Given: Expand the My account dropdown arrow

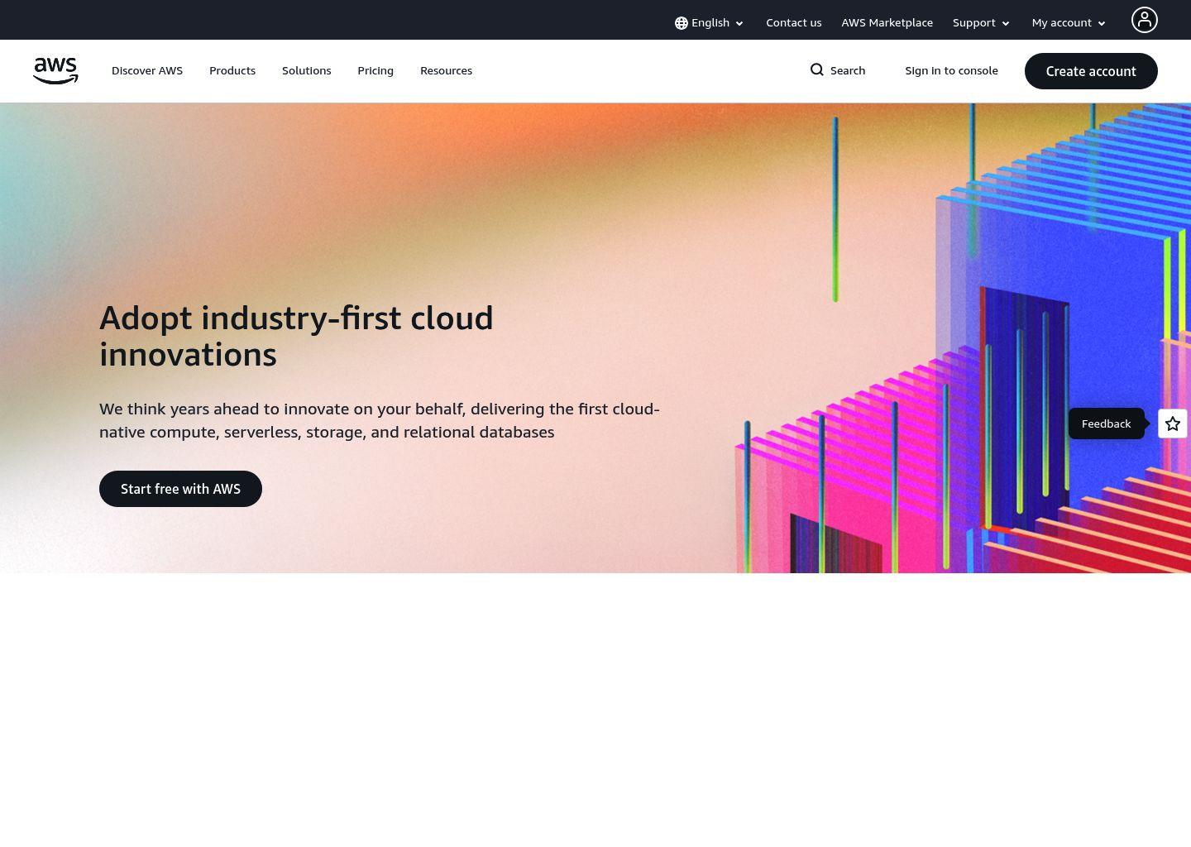Looking at the screenshot, I should tap(1102, 24).
